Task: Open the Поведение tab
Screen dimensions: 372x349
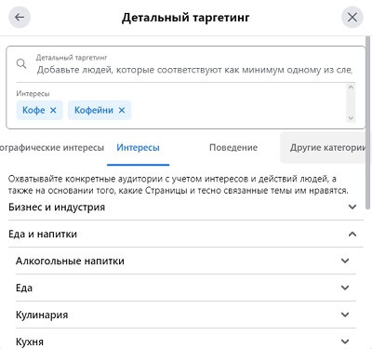Action: 233,148
